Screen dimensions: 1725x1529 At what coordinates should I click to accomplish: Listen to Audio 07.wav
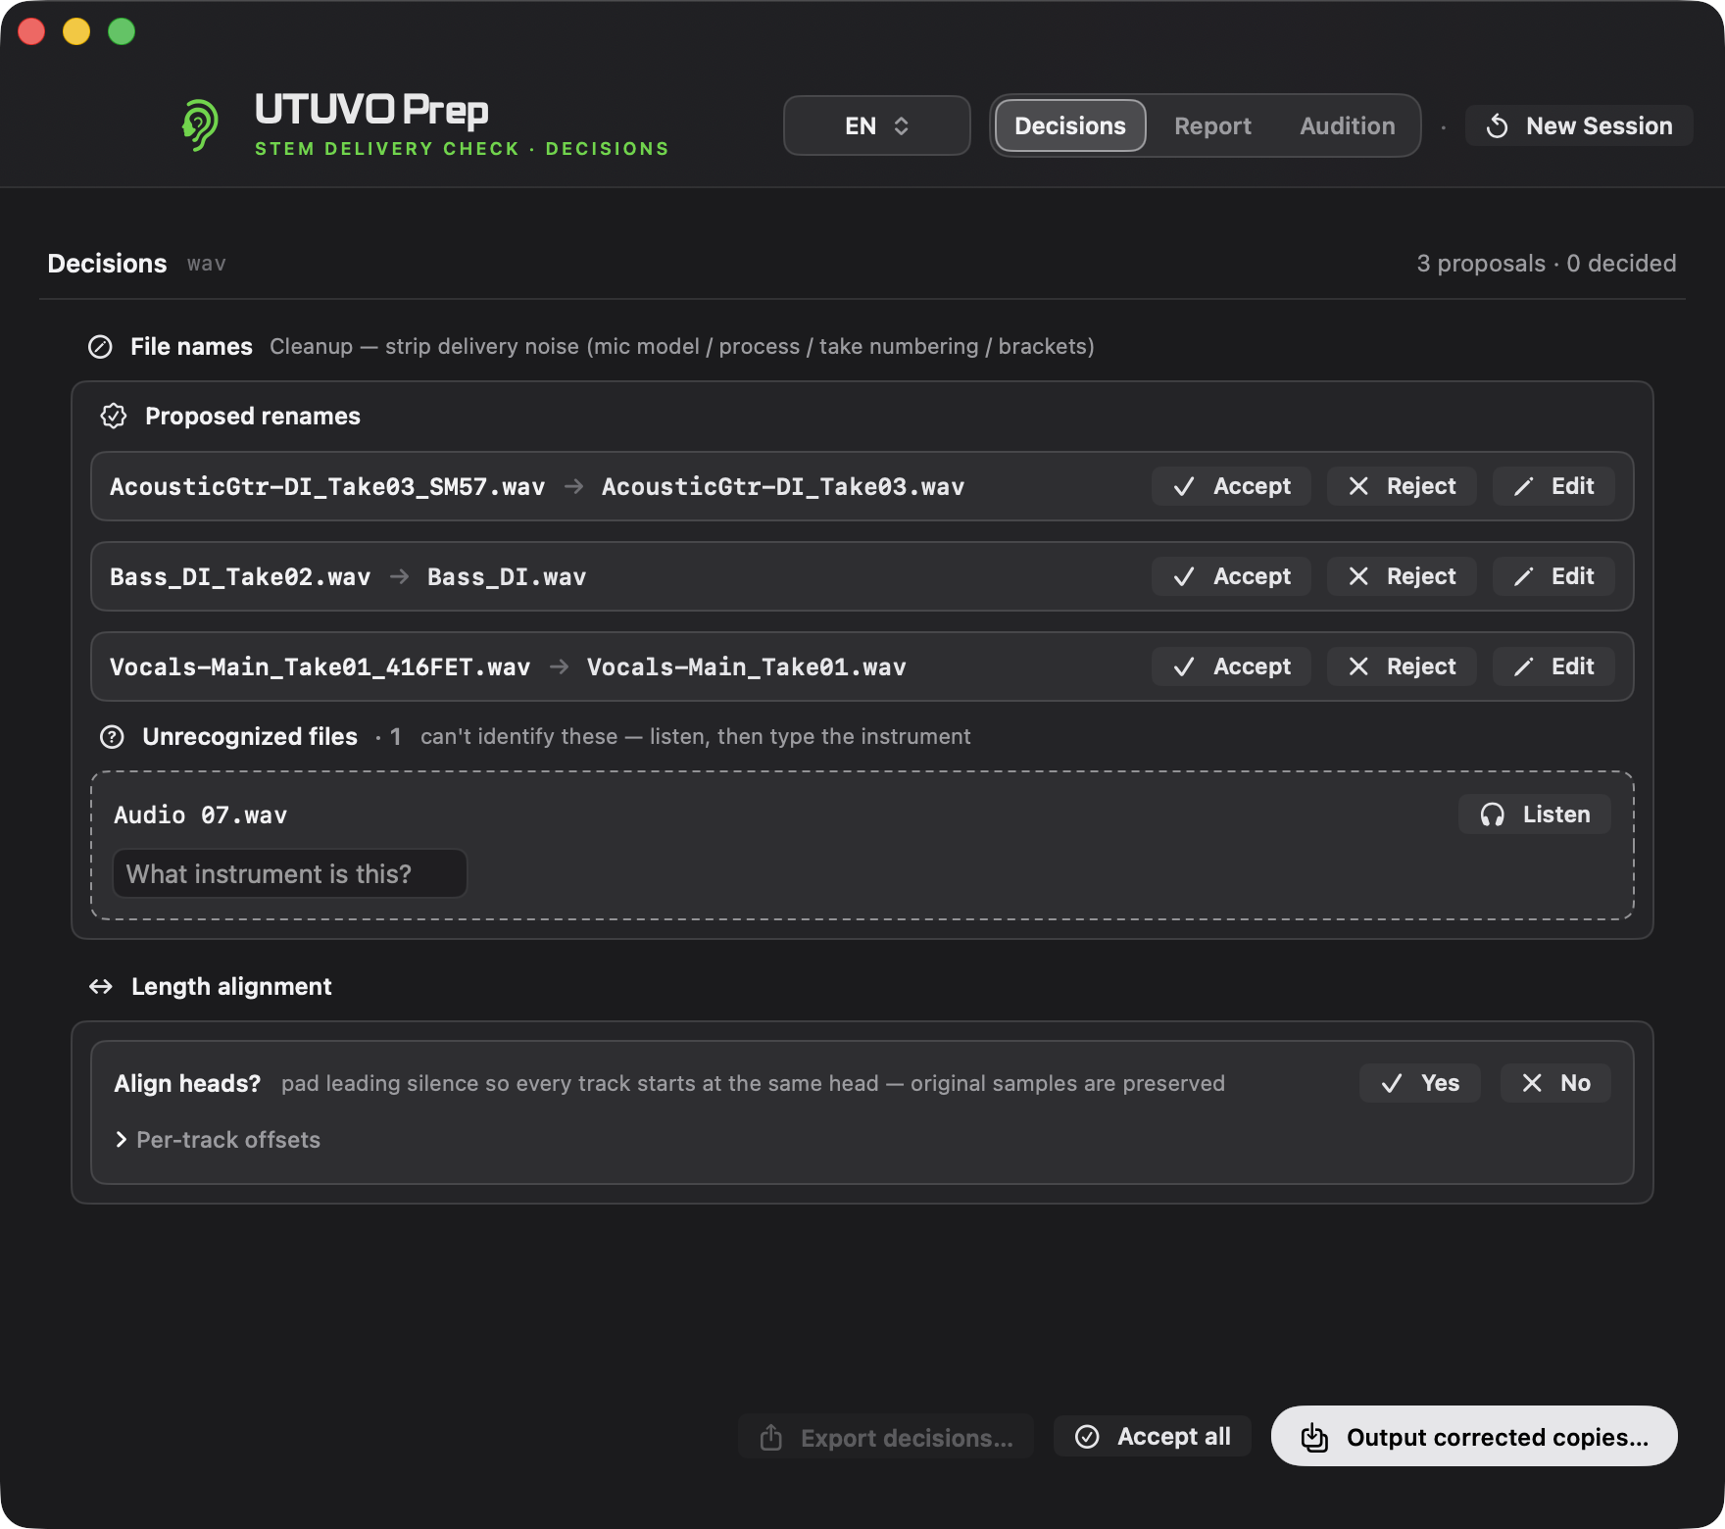tap(1535, 814)
